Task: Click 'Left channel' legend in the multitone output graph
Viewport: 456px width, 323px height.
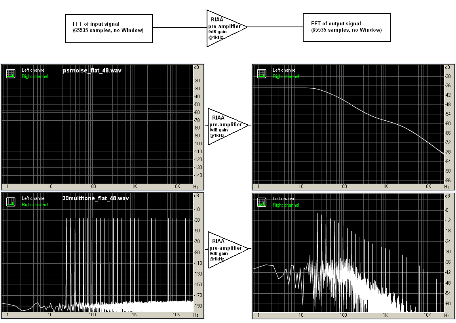Action: 285,199
